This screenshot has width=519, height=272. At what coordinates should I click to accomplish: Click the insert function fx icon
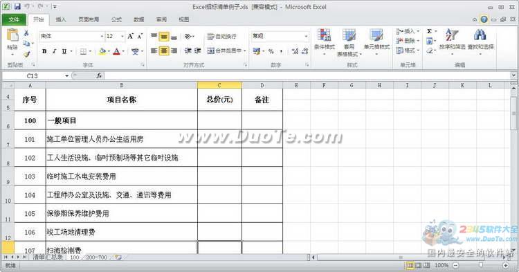pyautogui.click(x=99, y=75)
